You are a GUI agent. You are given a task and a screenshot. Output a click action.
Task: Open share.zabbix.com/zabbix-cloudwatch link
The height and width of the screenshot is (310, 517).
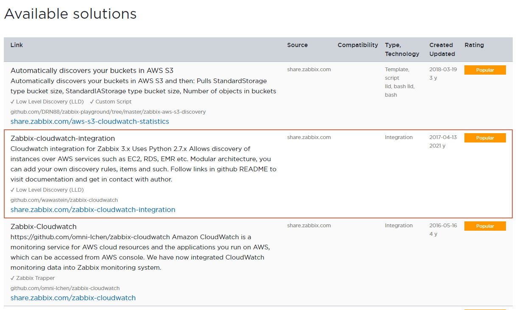(x=73, y=298)
